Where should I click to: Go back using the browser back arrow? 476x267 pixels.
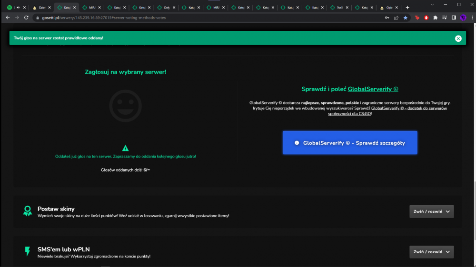click(x=8, y=18)
